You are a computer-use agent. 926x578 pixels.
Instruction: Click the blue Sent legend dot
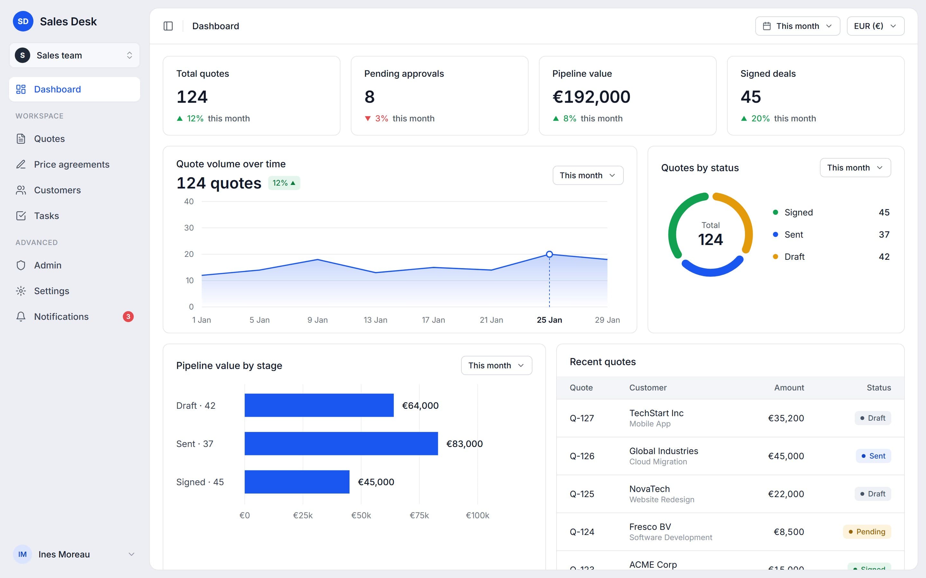point(776,234)
